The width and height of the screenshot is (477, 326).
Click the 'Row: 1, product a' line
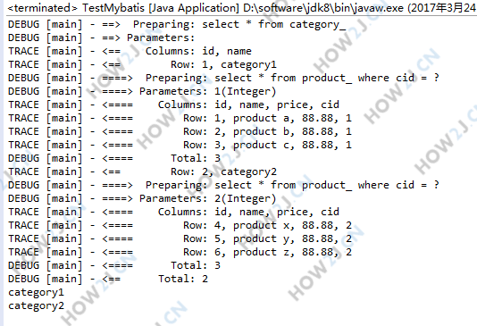(x=180, y=118)
